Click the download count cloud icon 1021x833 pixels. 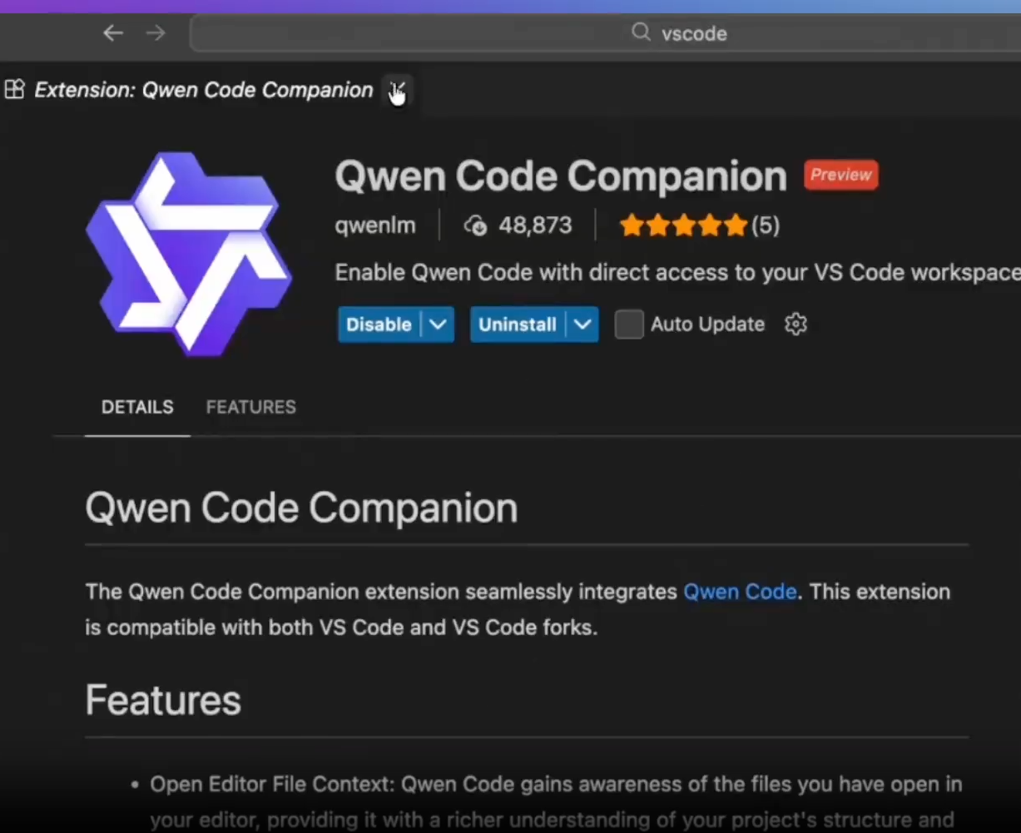coord(475,225)
